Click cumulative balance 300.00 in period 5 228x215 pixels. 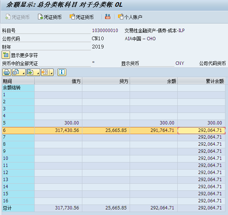(215, 123)
